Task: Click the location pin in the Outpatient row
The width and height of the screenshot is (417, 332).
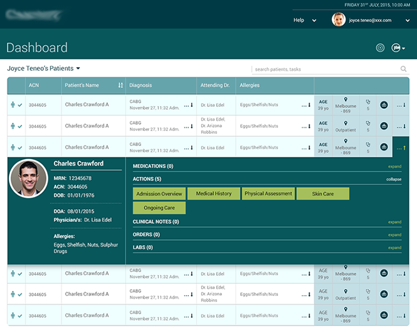Action: [346, 124]
